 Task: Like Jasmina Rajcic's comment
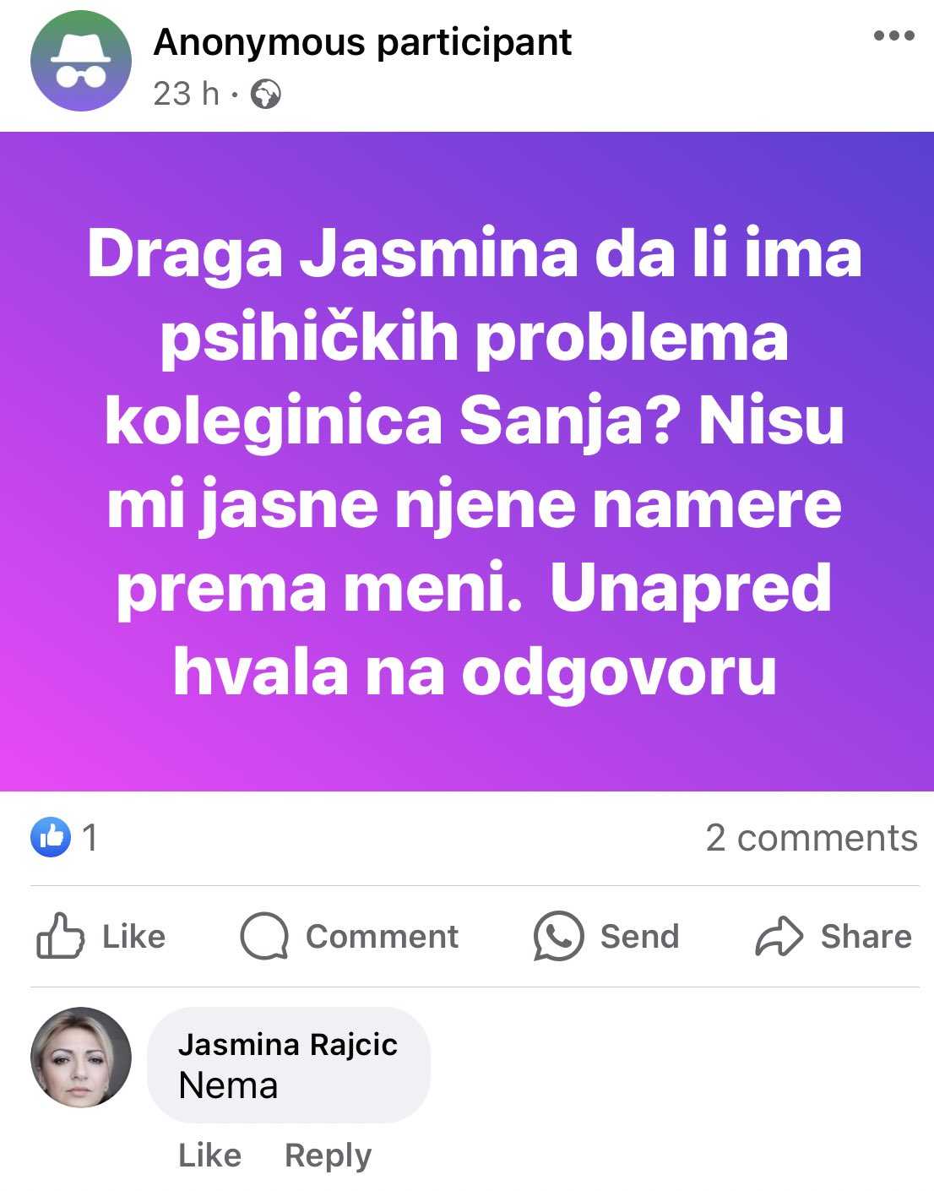pos(209,1155)
